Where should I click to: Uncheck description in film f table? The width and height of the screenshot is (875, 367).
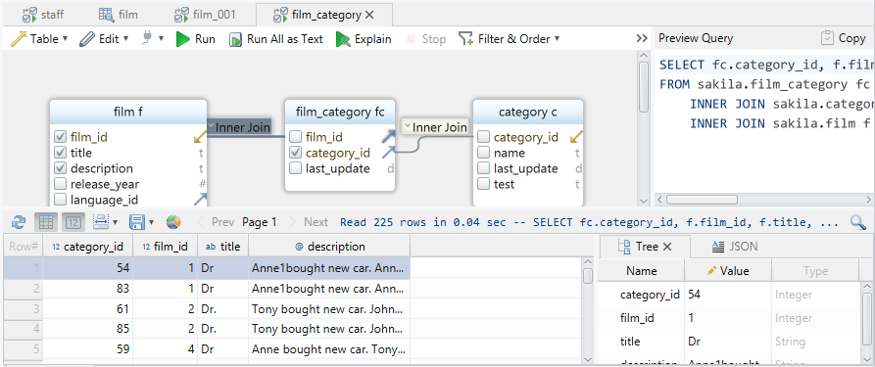click(x=61, y=168)
